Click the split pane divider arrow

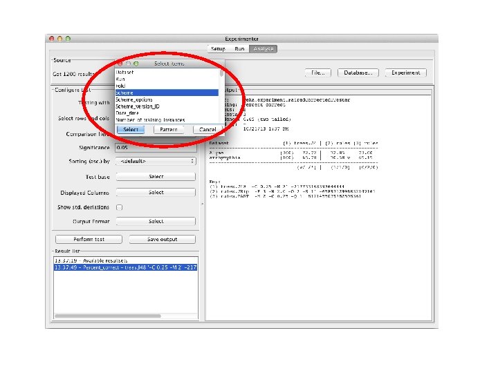pyautogui.click(x=202, y=204)
